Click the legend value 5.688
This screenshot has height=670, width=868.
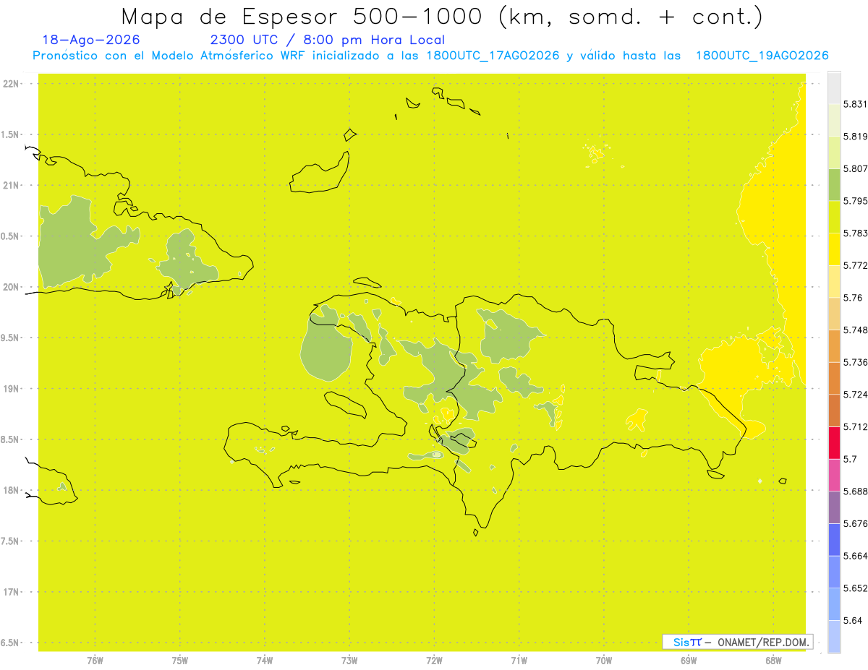click(x=856, y=491)
